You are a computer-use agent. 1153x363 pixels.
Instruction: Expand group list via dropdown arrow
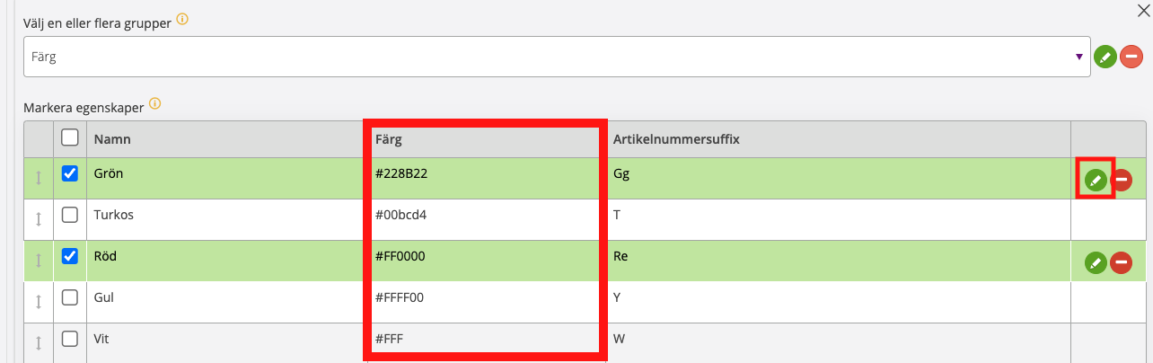coord(1078,57)
